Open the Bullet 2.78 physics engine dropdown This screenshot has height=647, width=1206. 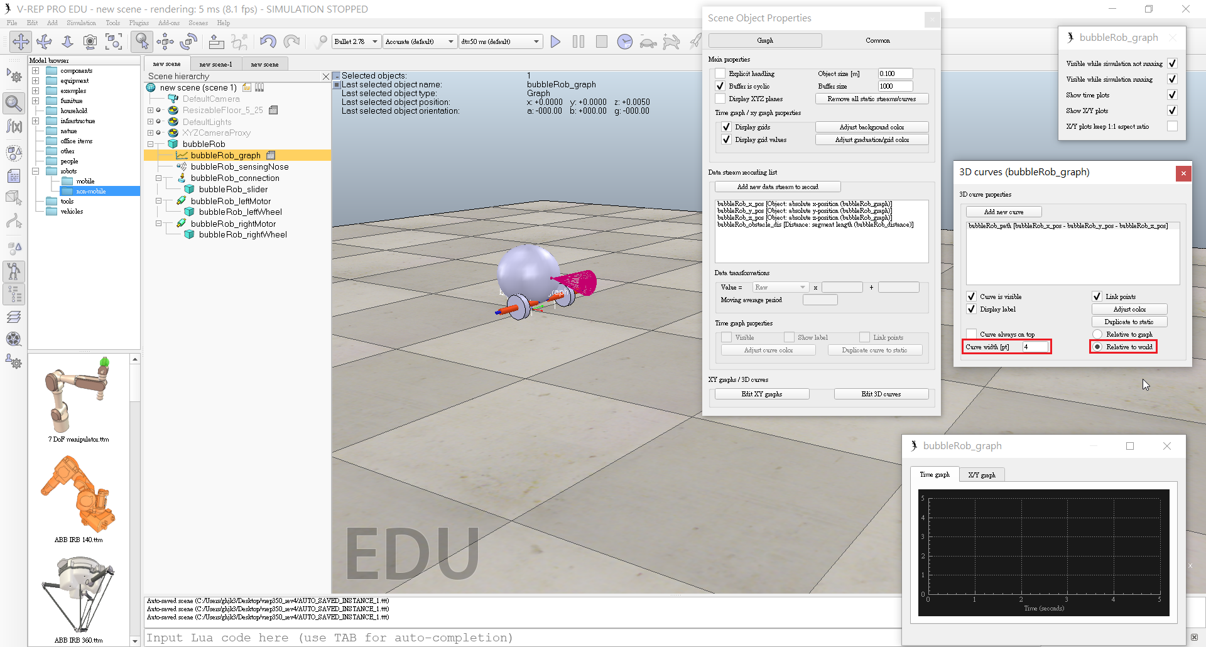click(356, 41)
